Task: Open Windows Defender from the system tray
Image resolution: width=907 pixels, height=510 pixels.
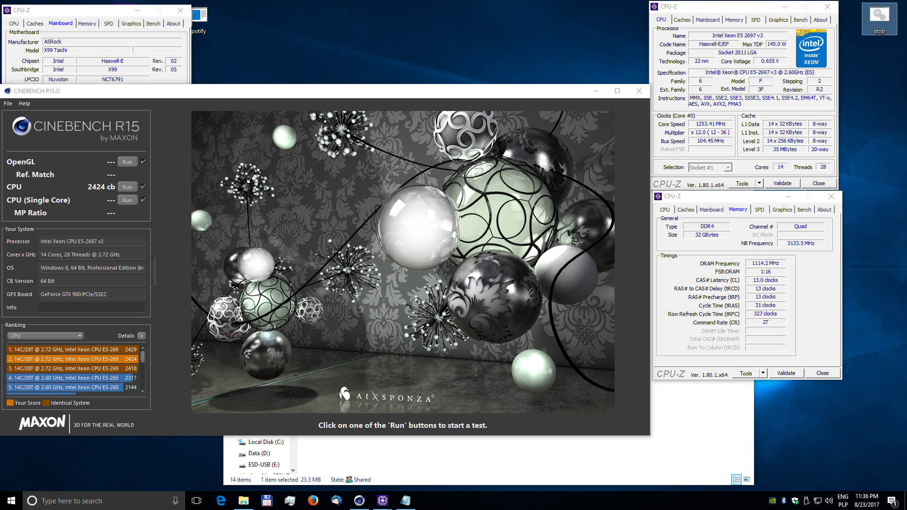Action: [795, 501]
